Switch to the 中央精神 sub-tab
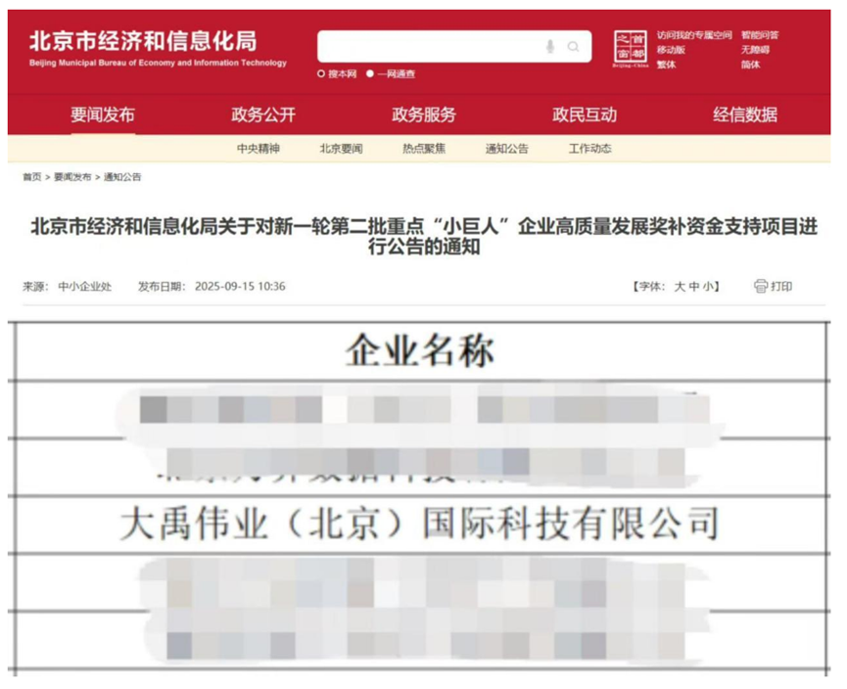This screenshot has height=689, width=847. [x=259, y=149]
